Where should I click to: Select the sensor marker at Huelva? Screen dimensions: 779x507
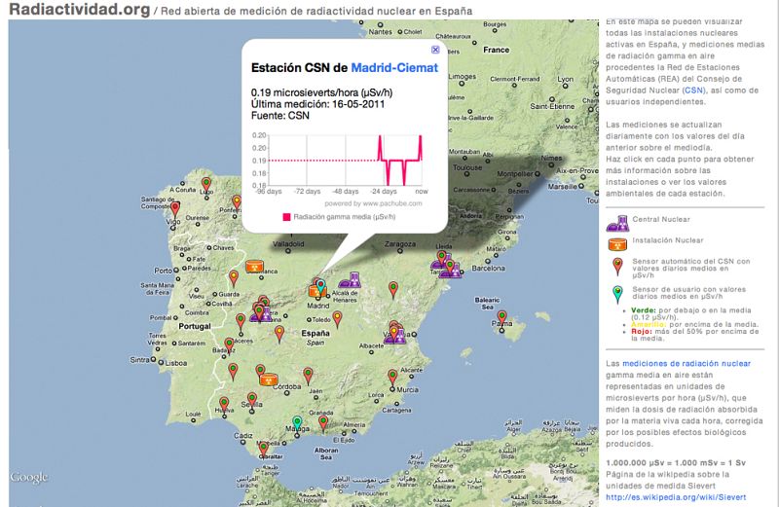click(223, 401)
